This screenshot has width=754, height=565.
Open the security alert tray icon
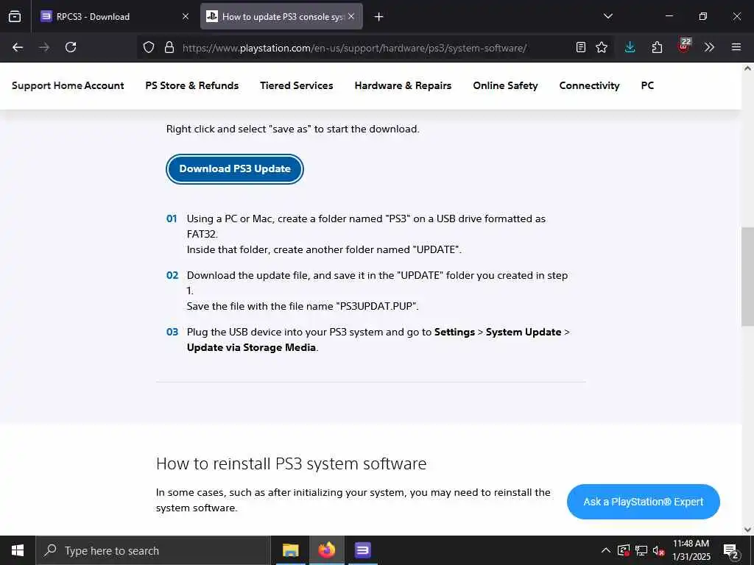click(x=624, y=550)
